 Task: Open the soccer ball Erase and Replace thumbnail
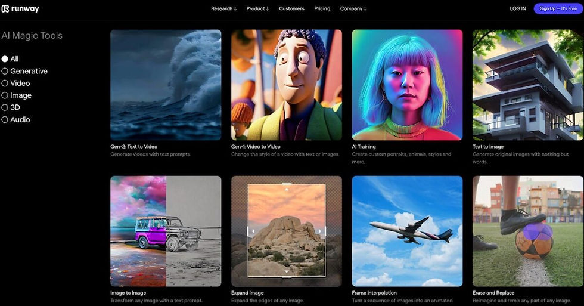[x=528, y=231]
